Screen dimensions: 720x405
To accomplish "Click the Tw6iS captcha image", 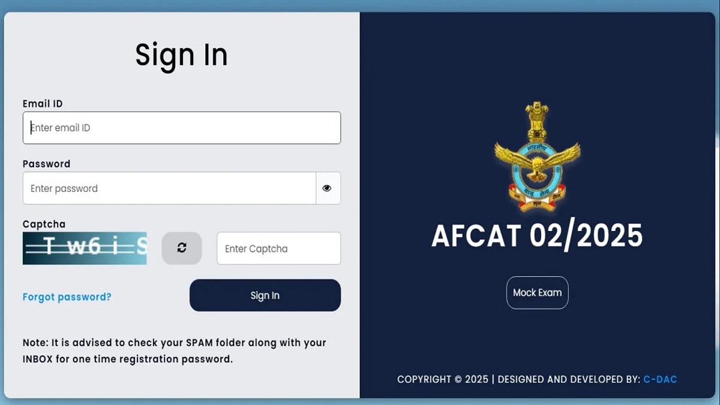I will [x=85, y=248].
